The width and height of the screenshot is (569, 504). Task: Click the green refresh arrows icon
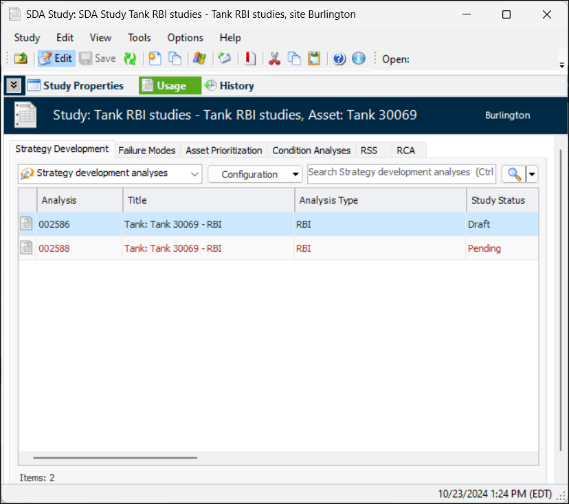(130, 58)
